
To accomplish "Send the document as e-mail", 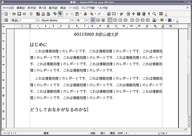I will click(x=24, y=14).
